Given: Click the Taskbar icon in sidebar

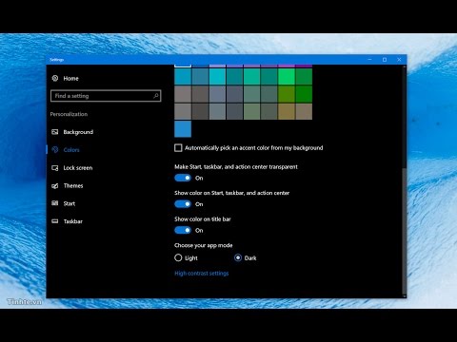Looking at the screenshot, I should point(55,221).
